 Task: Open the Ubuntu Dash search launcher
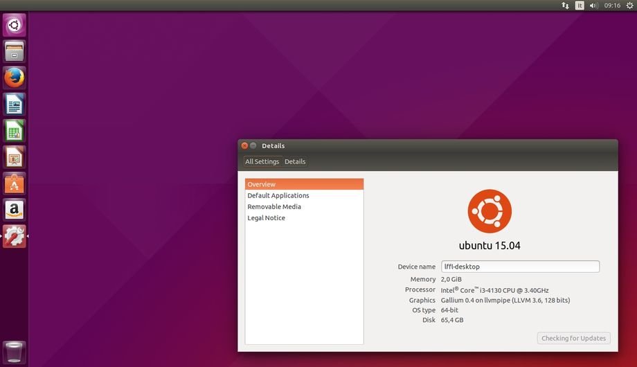point(15,25)
